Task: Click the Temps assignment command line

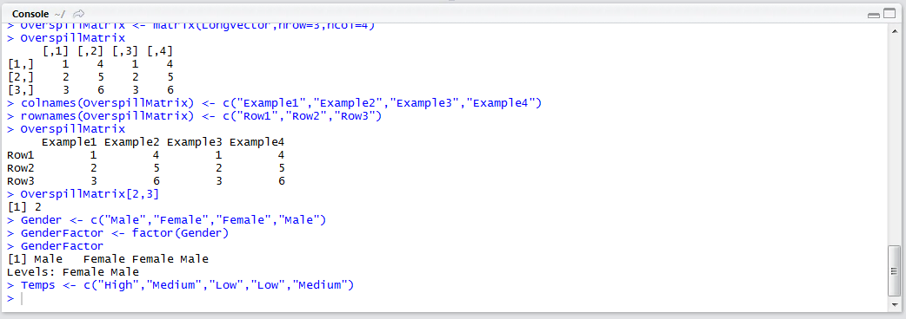Action: coord(180,285)
